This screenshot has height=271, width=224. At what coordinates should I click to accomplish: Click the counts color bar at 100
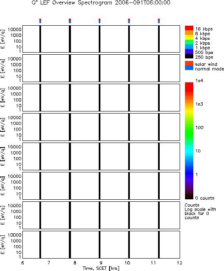pos(189,128)
